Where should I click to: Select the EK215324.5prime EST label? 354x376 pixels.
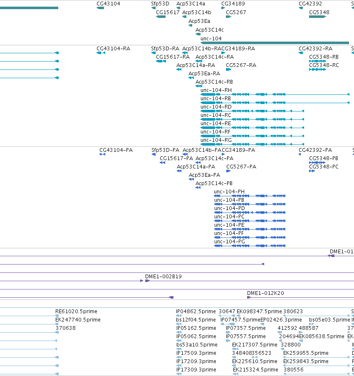click(x=255, y=369)
